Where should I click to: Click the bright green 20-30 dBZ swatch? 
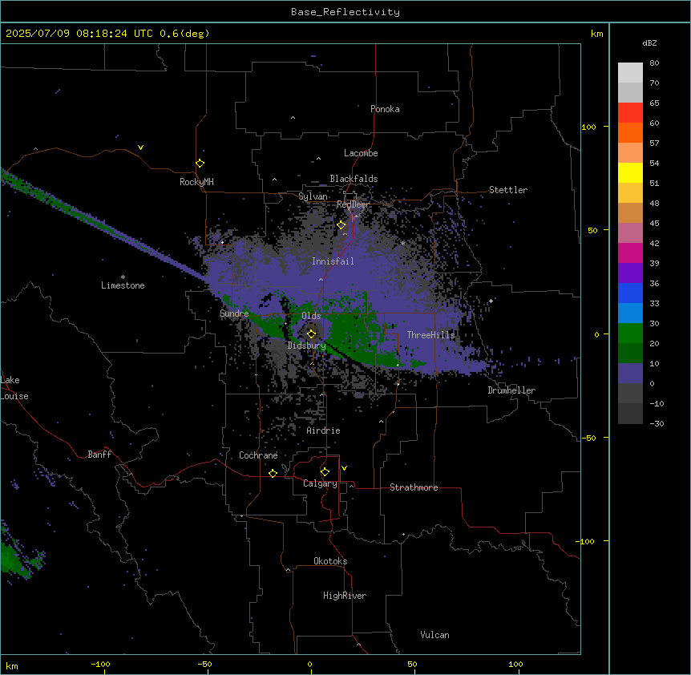point(630,333)
